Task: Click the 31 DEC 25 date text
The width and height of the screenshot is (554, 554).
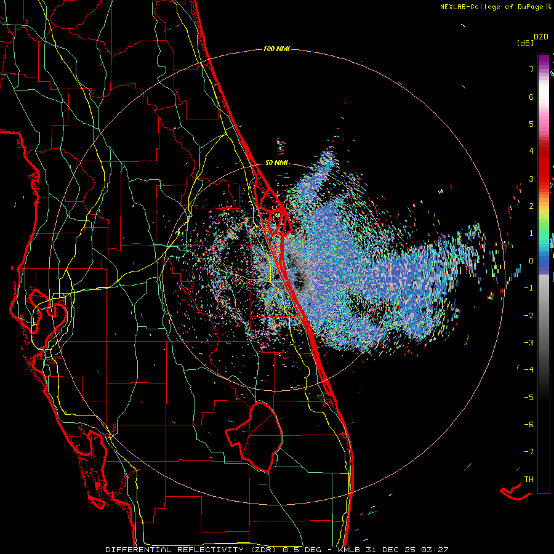Action: tap(390, 550)
